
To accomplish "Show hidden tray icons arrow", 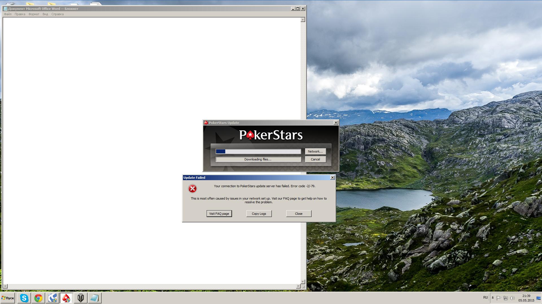I will pyautogui.click(x=493, y=298).
